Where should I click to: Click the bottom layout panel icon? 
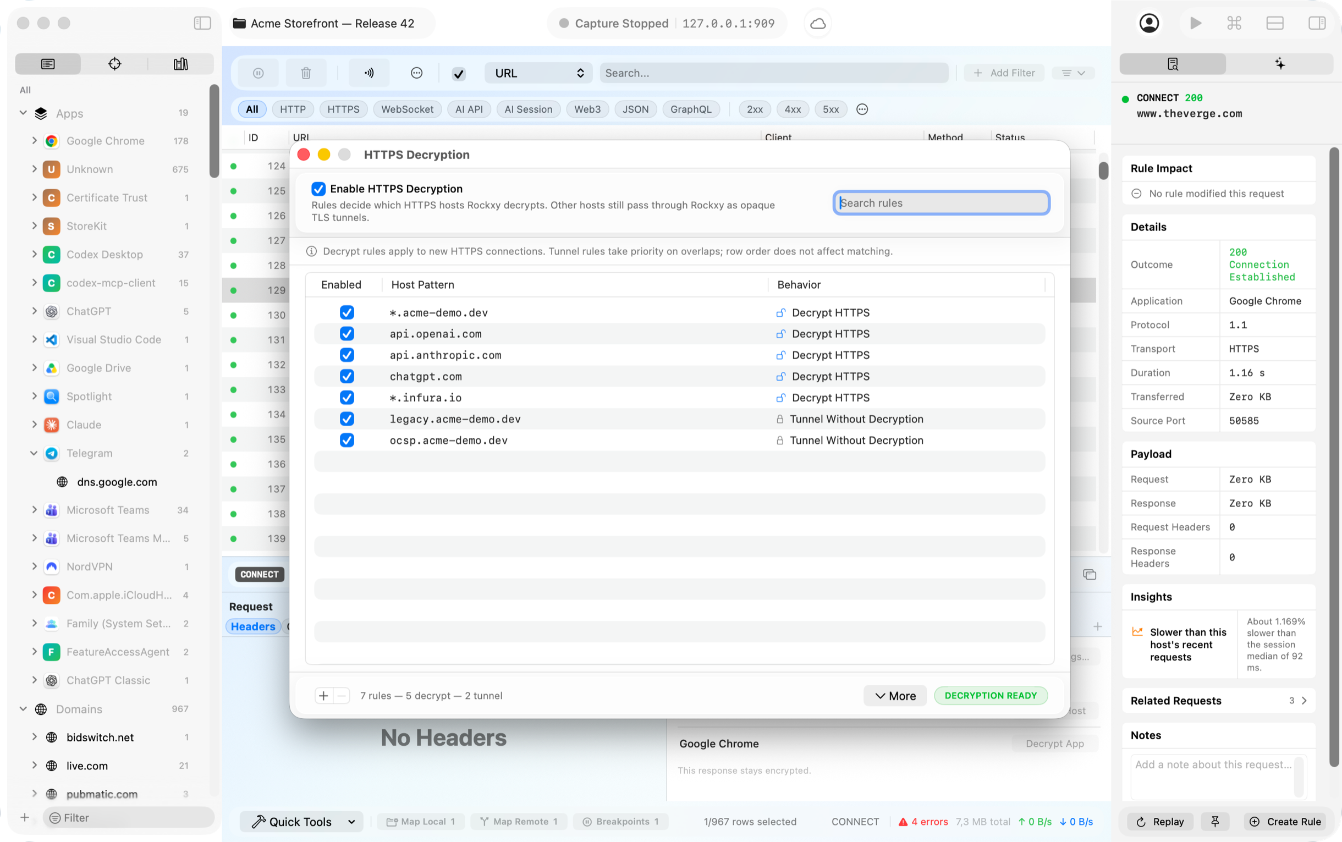(1274, 23)
